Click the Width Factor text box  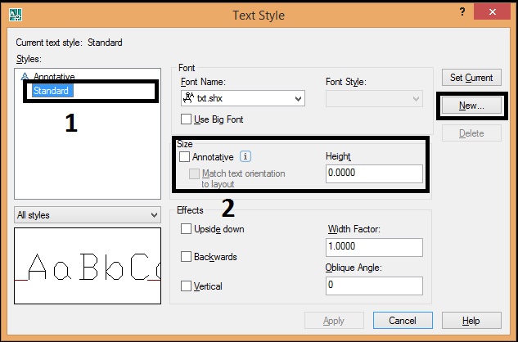point(373,247)
